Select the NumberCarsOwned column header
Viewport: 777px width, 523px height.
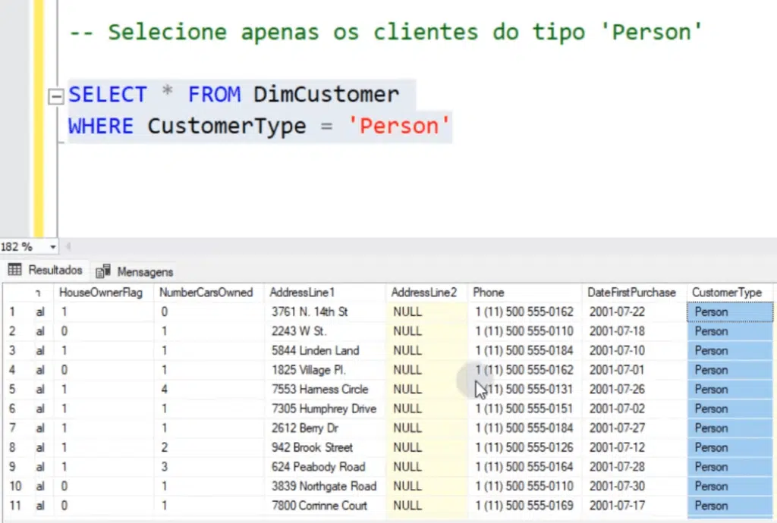(x=208, y=293)
